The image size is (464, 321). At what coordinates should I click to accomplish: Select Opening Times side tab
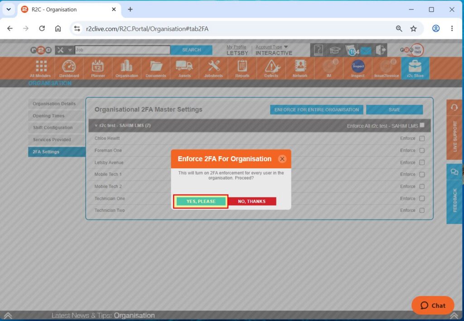pos(57,116)
